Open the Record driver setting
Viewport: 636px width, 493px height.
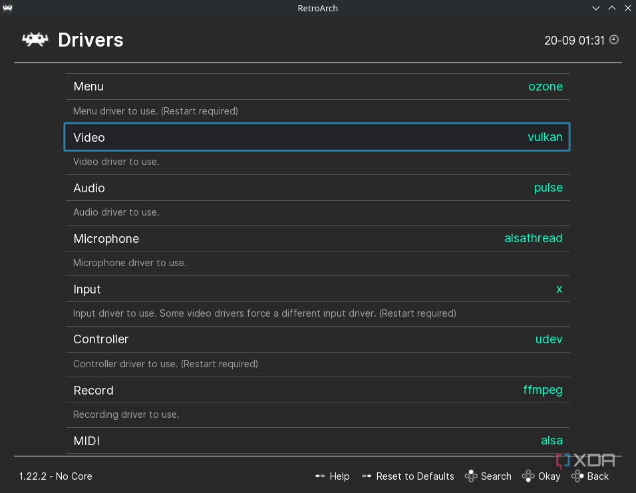click(x=317, y=390)
